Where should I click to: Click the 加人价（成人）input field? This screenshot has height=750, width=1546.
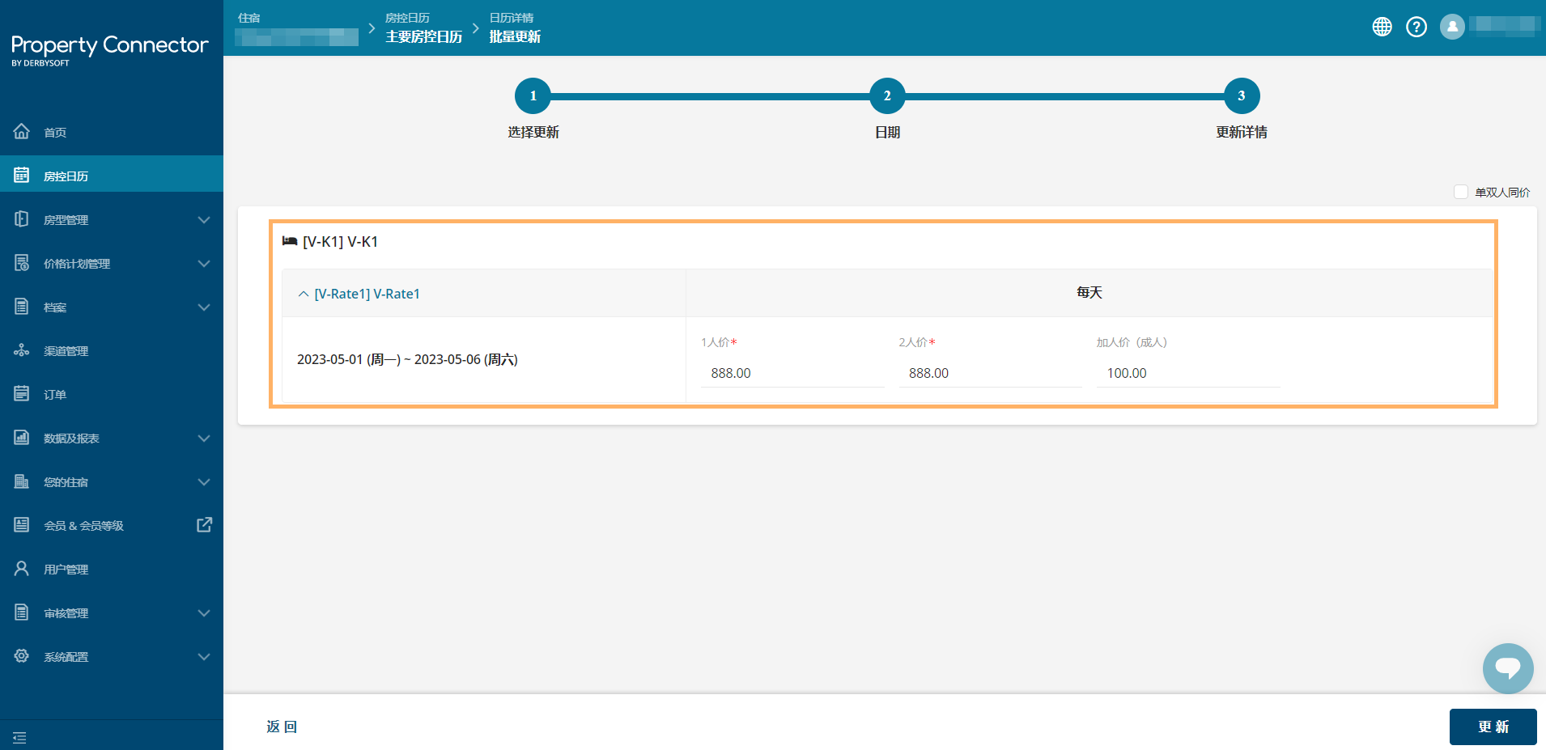pyautogui.click(x=1188, y=373)
